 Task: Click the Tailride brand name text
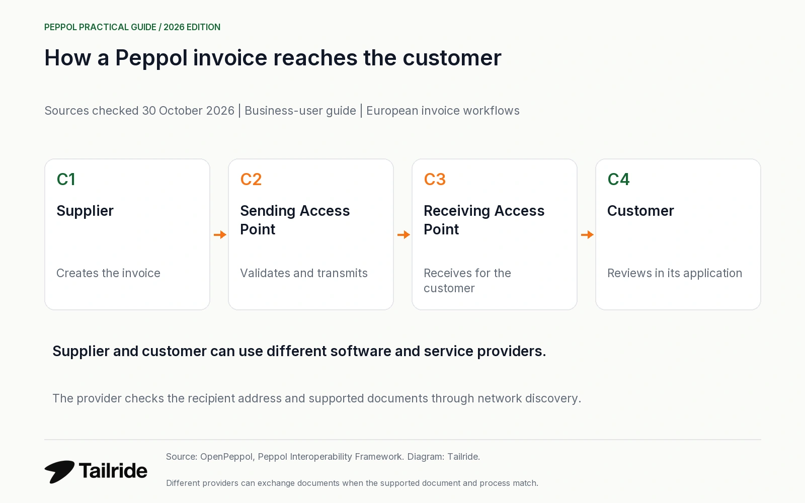(x=113, y=471)
